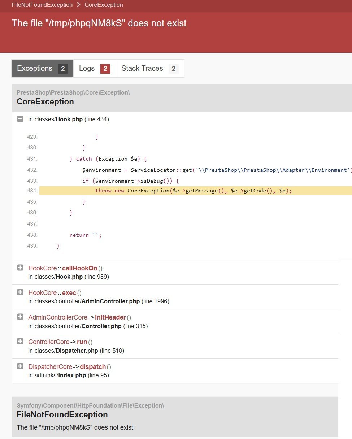Expand the AdminControllerCore initHeader trace entry
Screen dimensions: 352x439
click(x=20, y=317)
